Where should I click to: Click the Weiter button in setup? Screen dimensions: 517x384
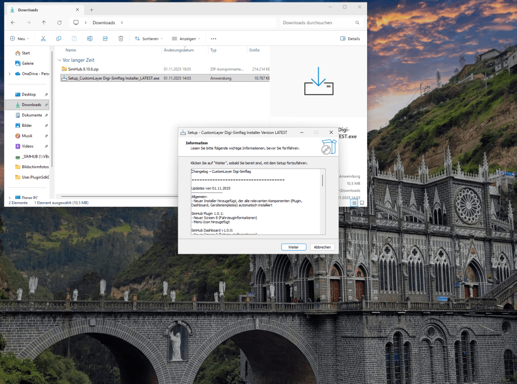pos(293,247)
